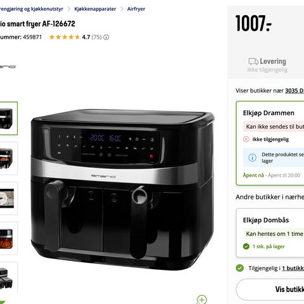
Task: Click green checkmark beside Tilgjengelig i 1 butikk
Action: click(240, 268)
